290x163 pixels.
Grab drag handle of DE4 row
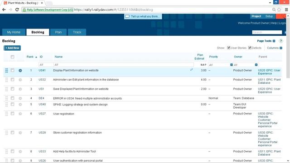pyautogui.click(x=6, y=98)
